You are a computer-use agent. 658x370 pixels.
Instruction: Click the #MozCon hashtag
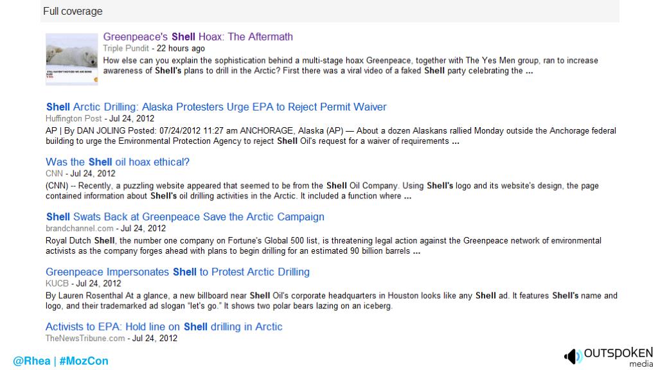[84, 361]
